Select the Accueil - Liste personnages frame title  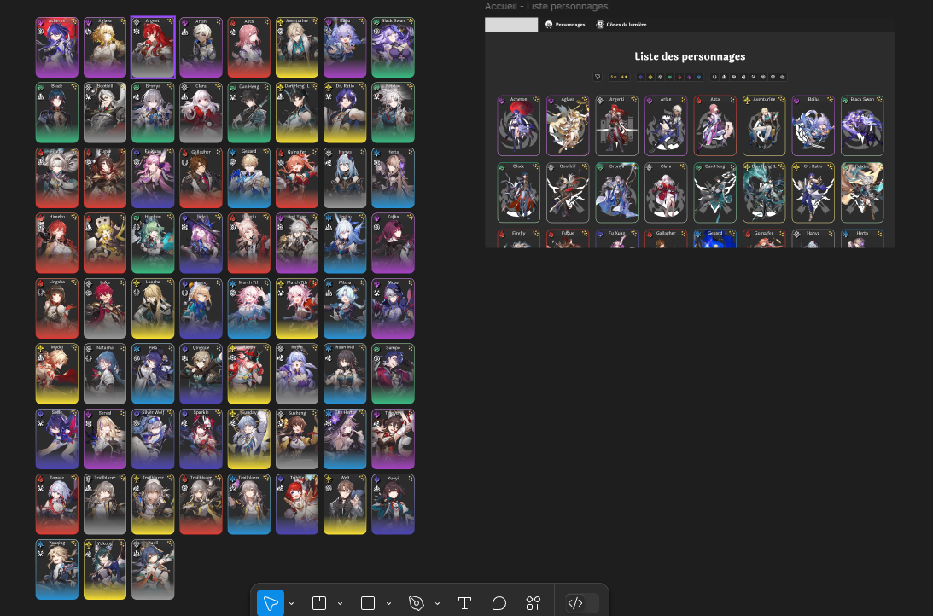coord(546,6)
